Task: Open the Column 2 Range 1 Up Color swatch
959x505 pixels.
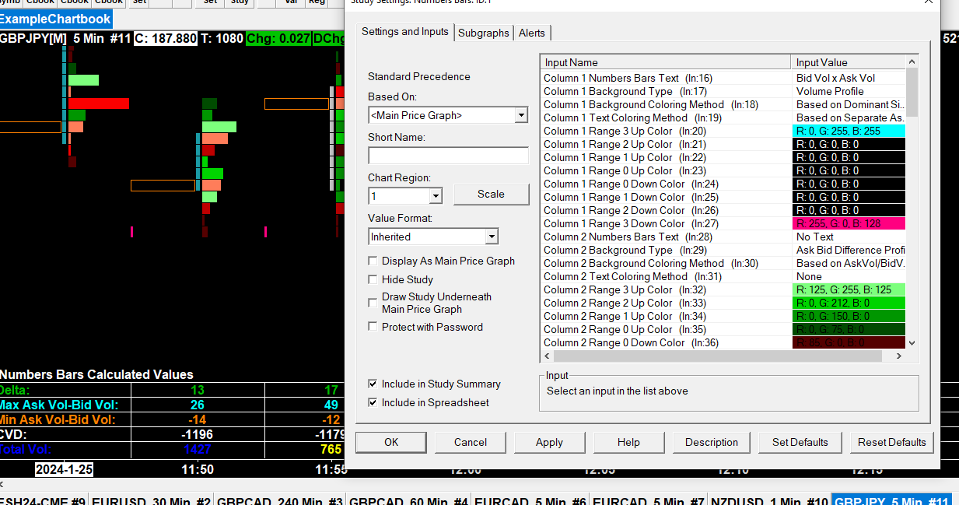Action: click(x=848, y=316)
